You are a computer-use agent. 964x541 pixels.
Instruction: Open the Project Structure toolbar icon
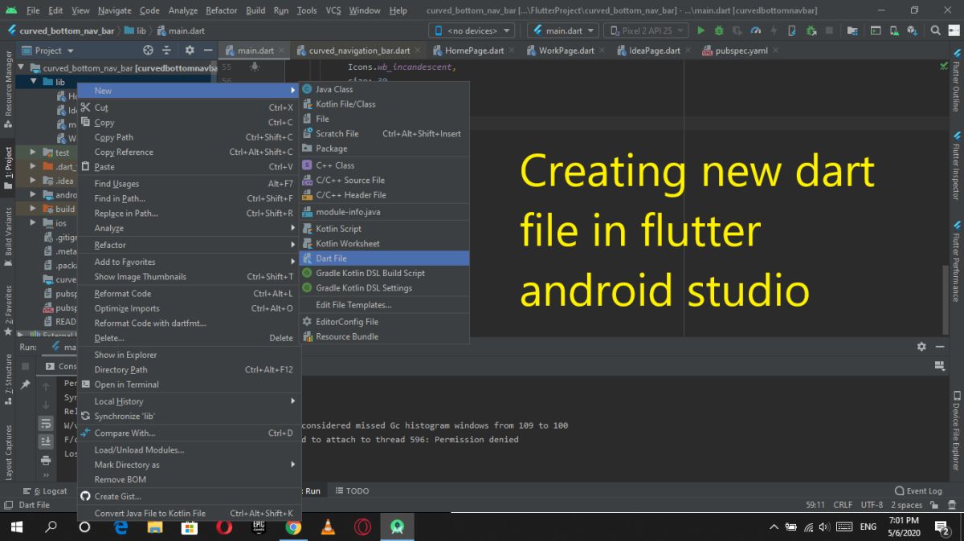coord(852,31)
